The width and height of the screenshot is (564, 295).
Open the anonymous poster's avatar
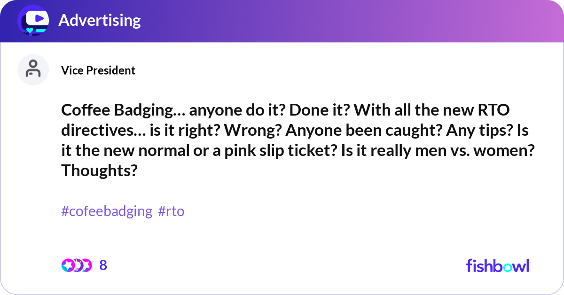click(x=33, y=70)
